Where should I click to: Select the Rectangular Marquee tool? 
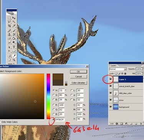coord(9,18)
